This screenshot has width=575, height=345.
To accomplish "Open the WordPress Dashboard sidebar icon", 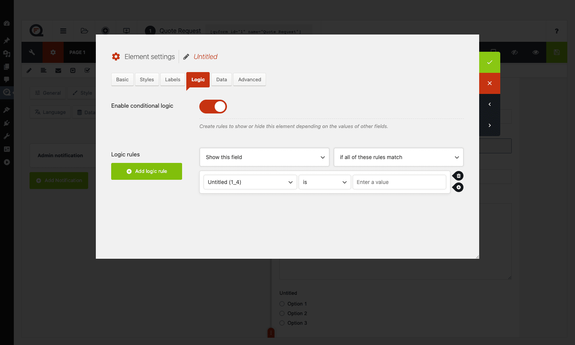I will 7,23.
